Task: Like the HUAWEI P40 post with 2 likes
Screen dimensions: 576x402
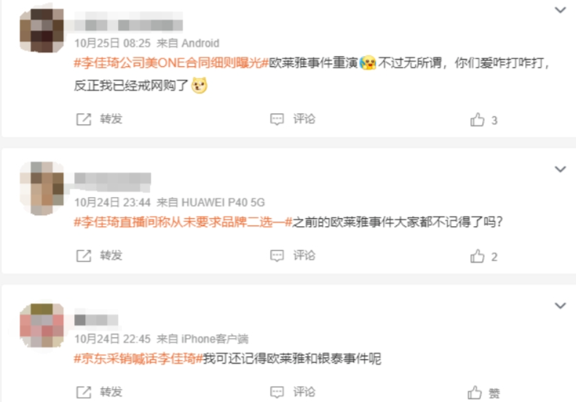Action: (477, 256)
